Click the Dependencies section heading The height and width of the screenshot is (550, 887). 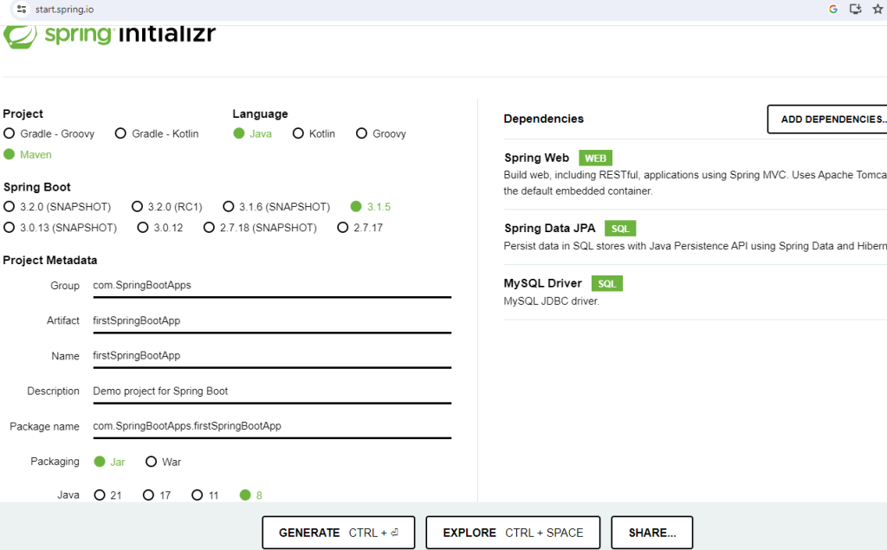(544, 119)
